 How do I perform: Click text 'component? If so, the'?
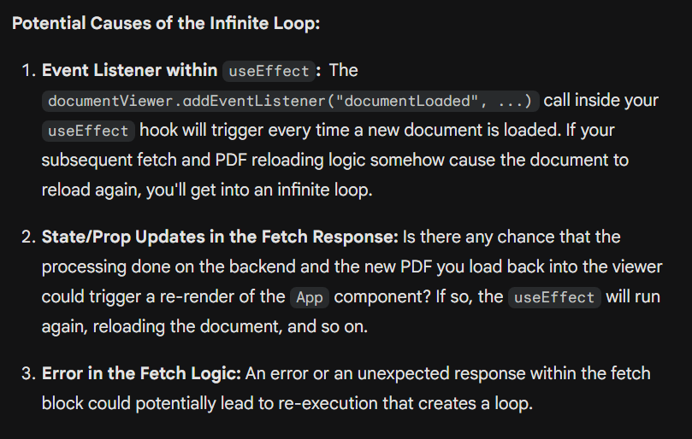418,297
